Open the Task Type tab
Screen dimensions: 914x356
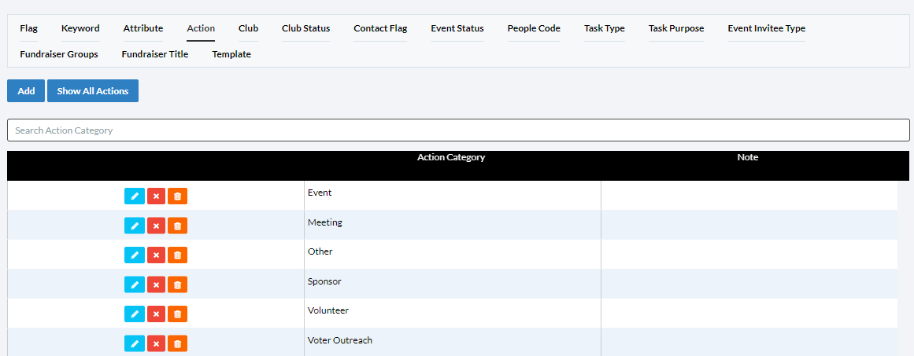click(x=605, y=28)
